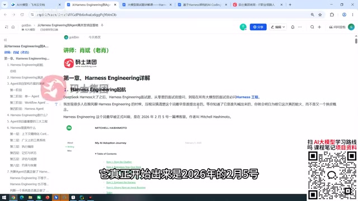Viewport: 358px width, 201px height.
Task: Open a new browser tab
Action: click(290, 4)
